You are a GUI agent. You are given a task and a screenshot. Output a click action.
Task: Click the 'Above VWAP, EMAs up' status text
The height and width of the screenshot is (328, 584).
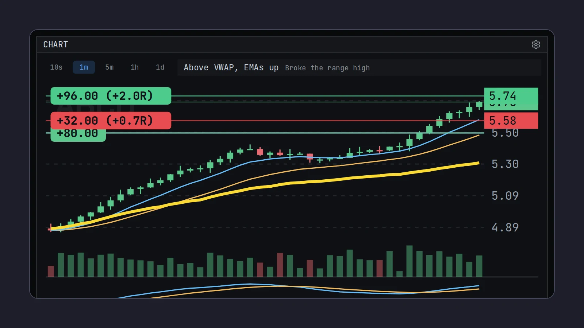231,68
